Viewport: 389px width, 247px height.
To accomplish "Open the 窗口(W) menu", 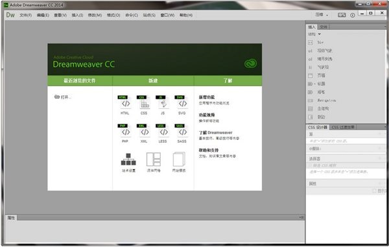I will click(167, 15).
